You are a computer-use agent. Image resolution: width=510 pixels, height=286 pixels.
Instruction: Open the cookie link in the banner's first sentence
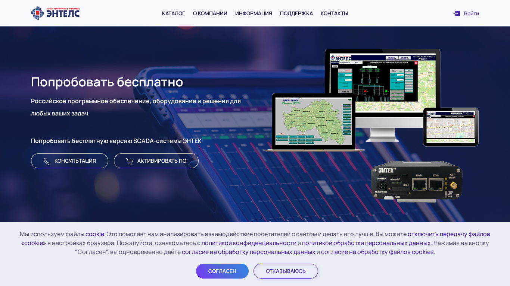tap(95, 234)
